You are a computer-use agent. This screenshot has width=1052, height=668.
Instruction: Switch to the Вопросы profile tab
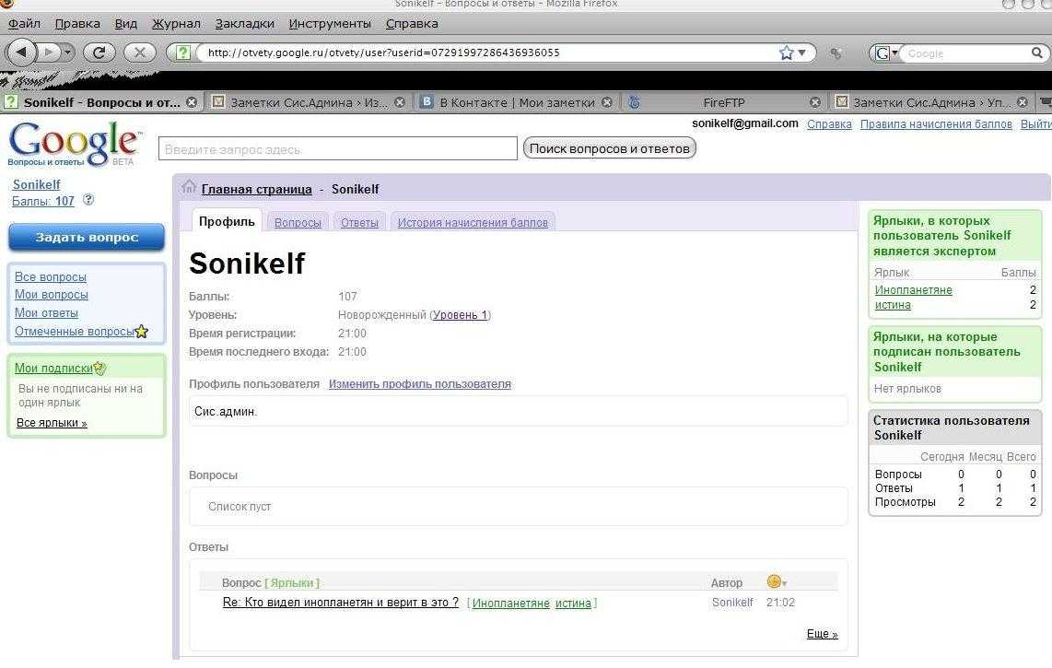(x=298, y=223)
